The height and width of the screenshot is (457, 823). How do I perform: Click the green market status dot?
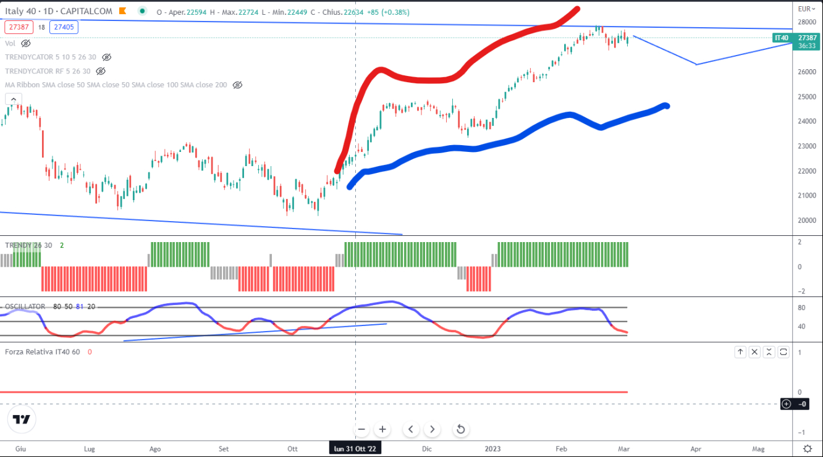[x=143, y=11]
